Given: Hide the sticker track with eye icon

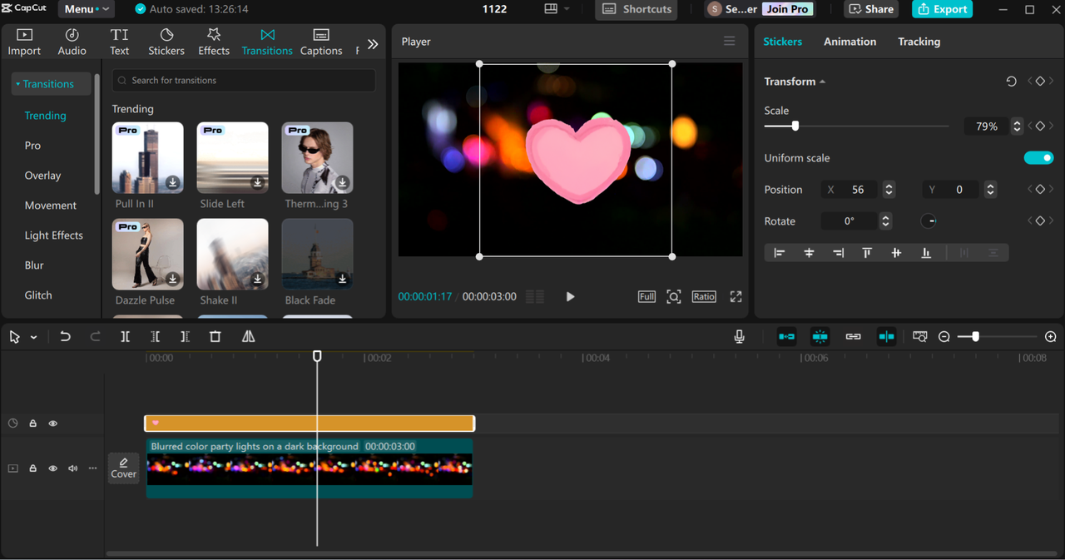Looking at the screenshot, I should tap(52, 424).
